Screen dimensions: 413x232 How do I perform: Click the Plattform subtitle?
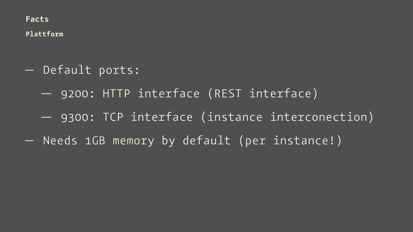coord(44,34)
